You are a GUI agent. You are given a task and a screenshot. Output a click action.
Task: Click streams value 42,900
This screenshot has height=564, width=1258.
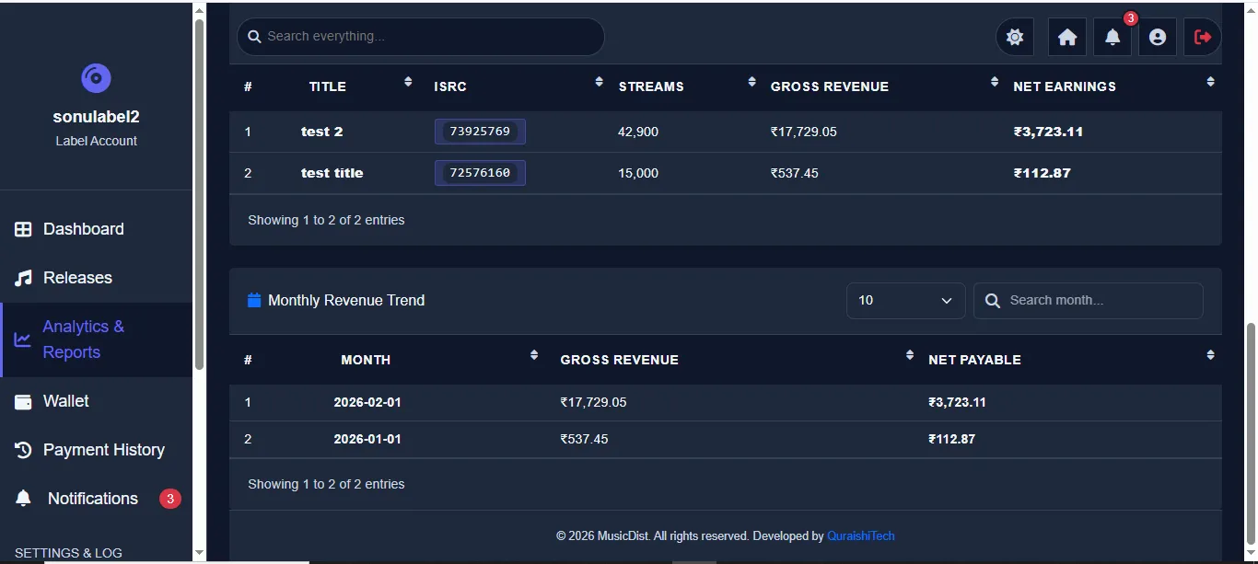[638, 132]
